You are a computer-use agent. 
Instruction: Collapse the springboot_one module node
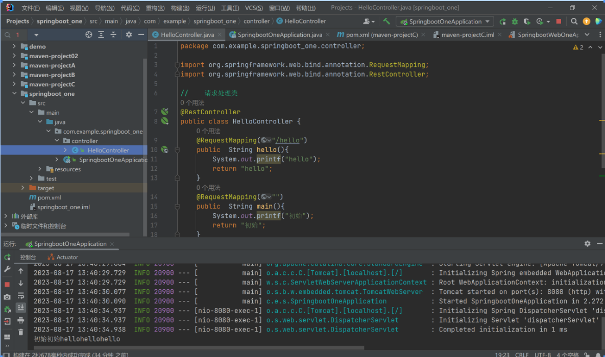point(14,94)
